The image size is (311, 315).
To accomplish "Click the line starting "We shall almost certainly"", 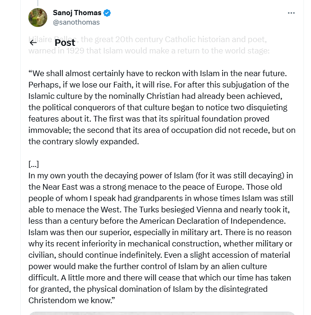I will (x=158, y=73).
